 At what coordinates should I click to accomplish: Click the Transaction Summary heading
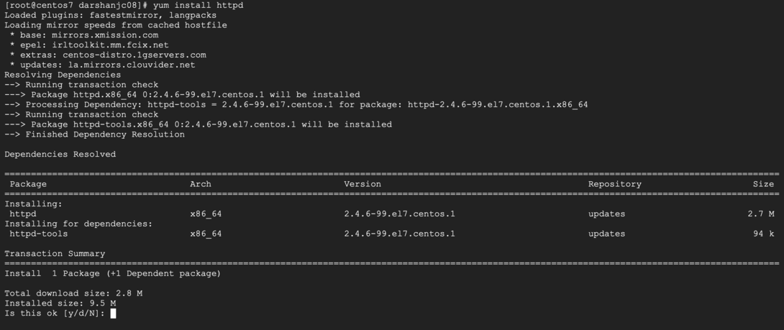pyautogui.click(x=55, y=254)
